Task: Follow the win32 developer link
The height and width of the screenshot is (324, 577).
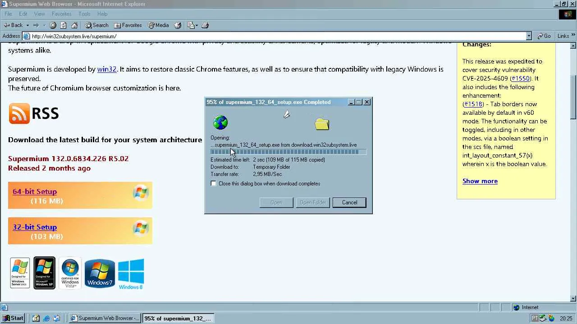Action: point(107,69)
